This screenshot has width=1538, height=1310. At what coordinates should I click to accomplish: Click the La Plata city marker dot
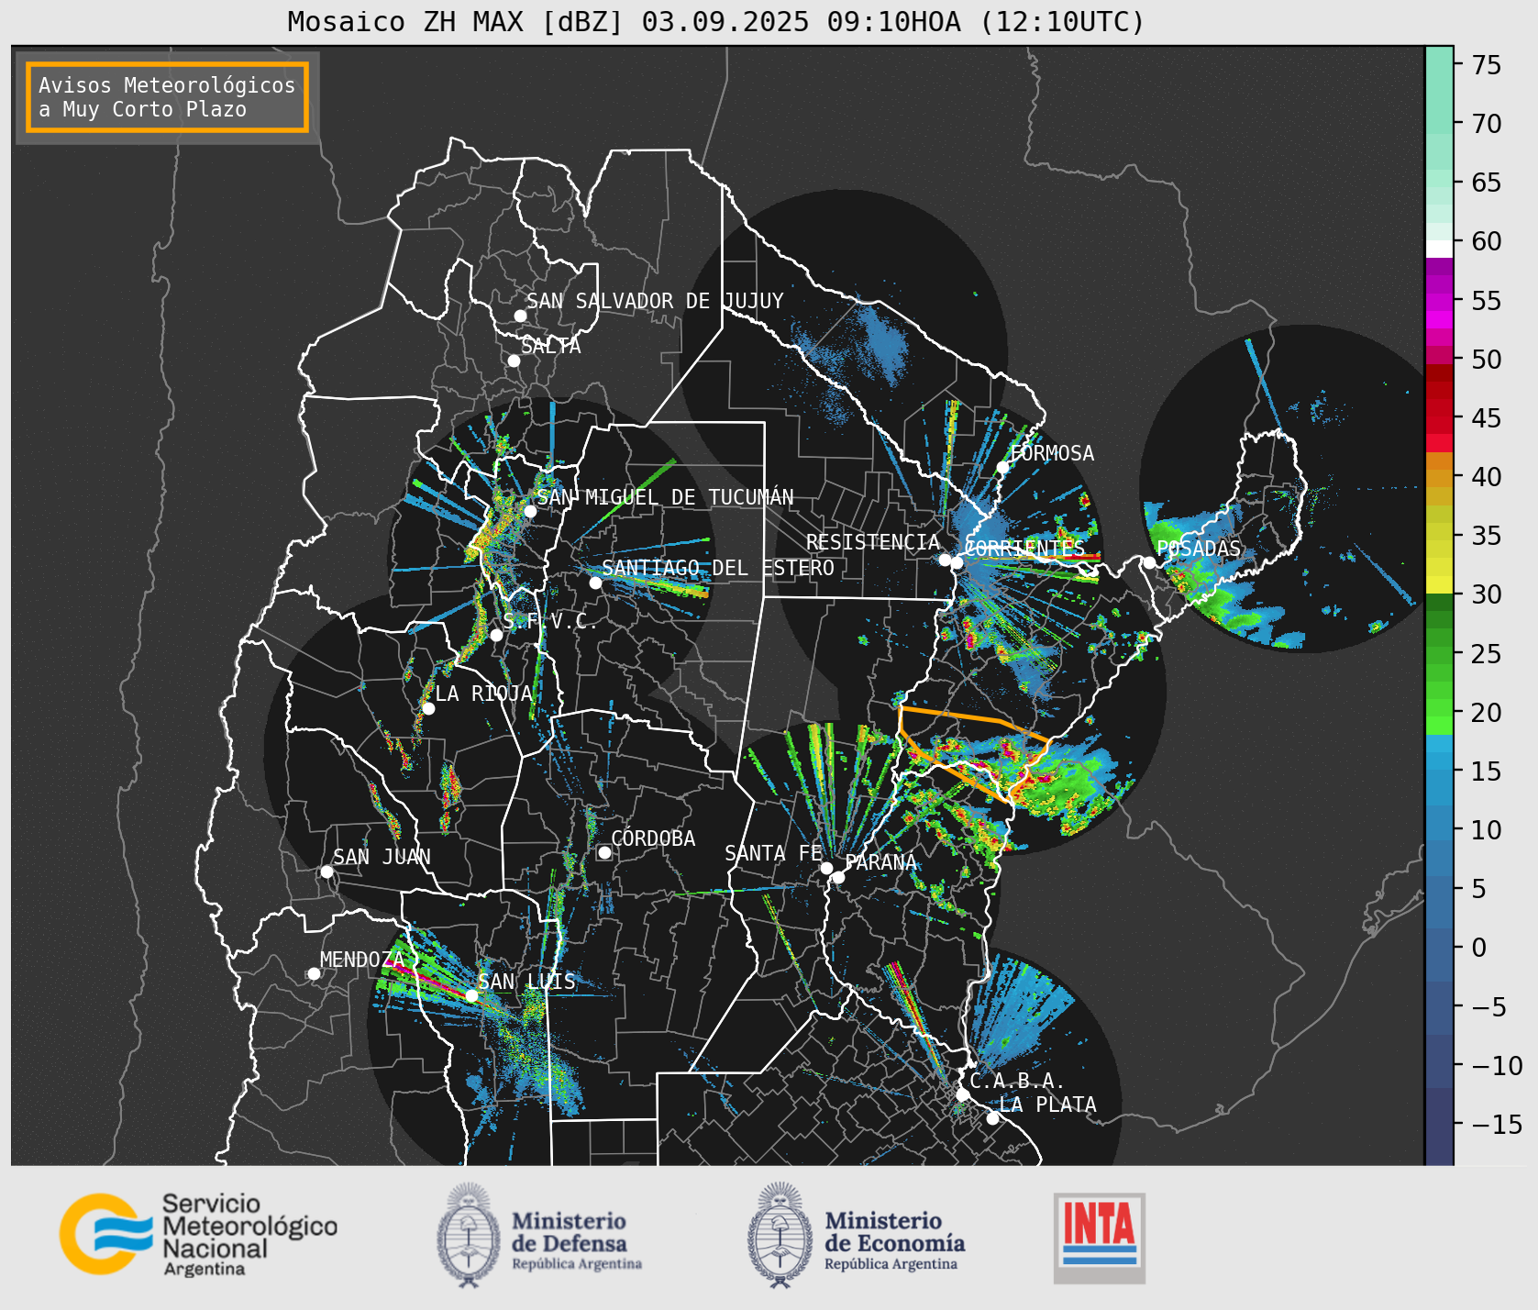(992, 1118)
